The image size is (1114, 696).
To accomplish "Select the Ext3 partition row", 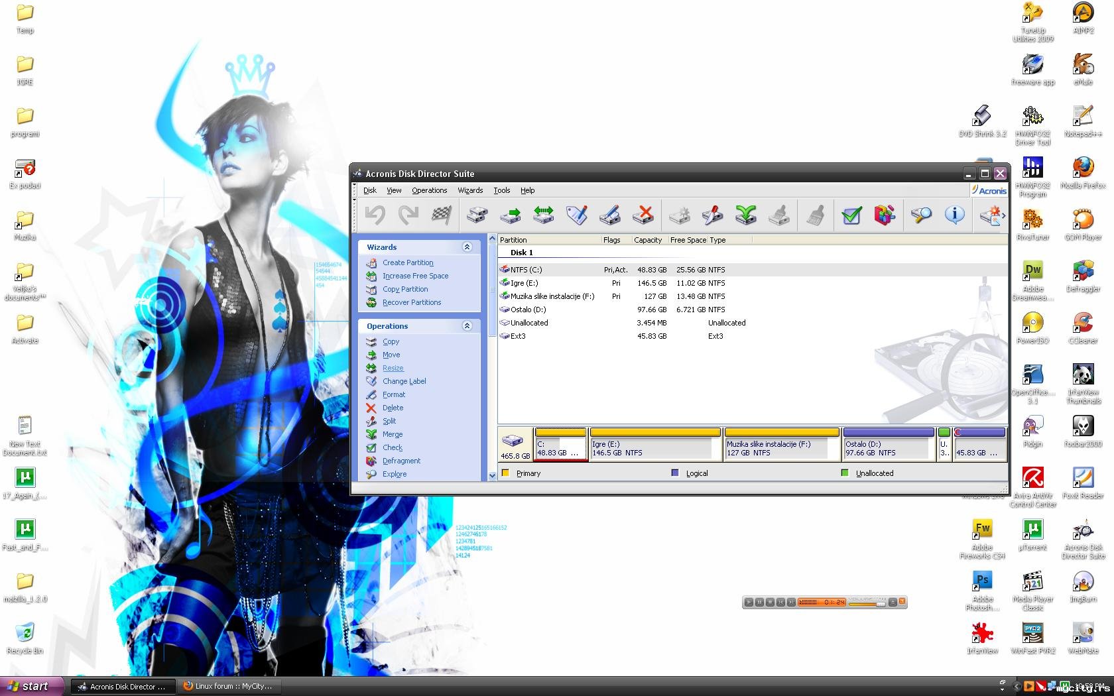I will 753,336.
